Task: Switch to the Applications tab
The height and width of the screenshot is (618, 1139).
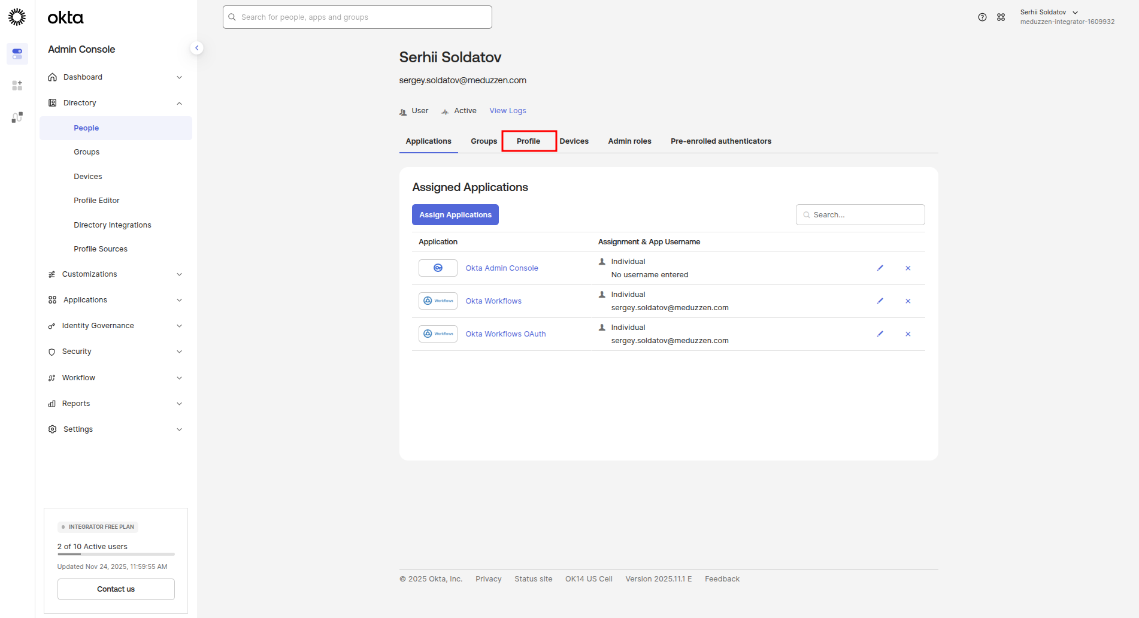Action: (x=429, y=141)
